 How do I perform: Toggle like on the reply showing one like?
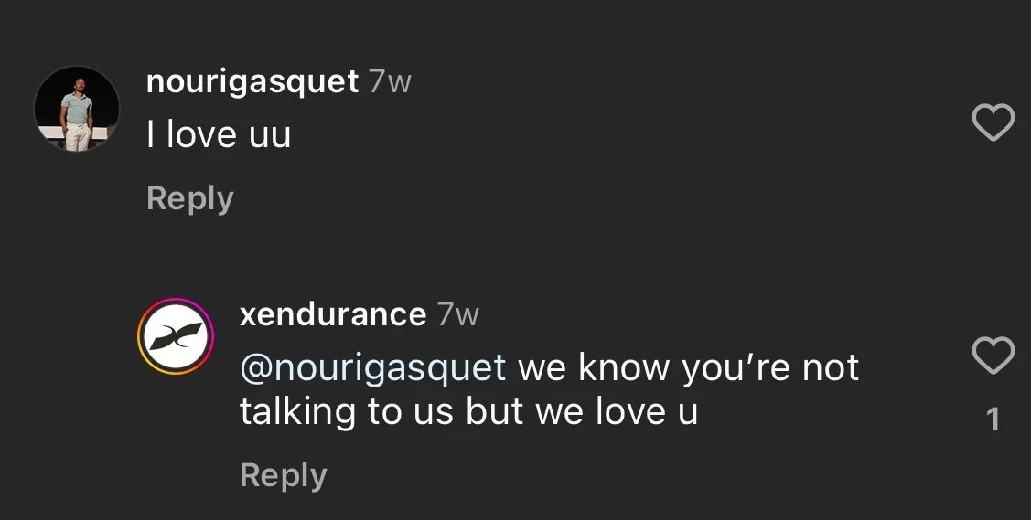tap(993, 356)
